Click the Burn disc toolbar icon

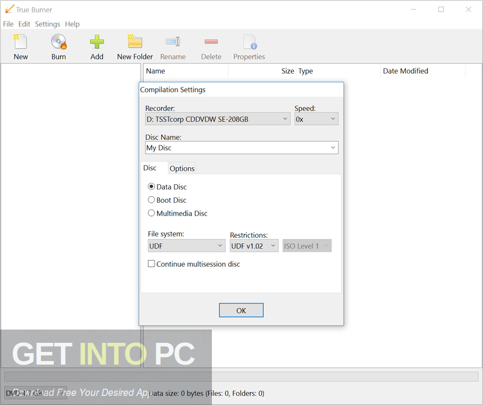tap(59, 42)
